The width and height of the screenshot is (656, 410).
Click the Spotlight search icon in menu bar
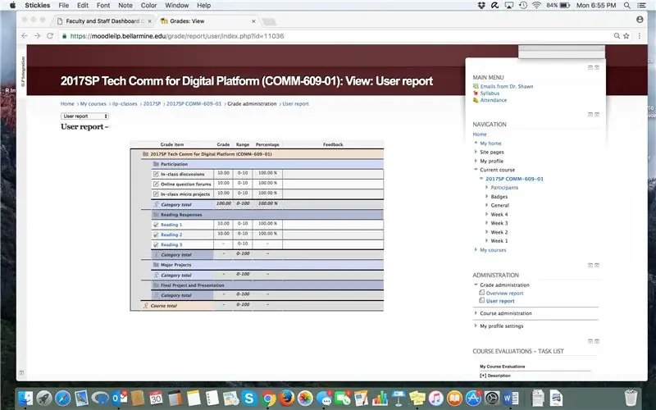(x=627, y=6)
